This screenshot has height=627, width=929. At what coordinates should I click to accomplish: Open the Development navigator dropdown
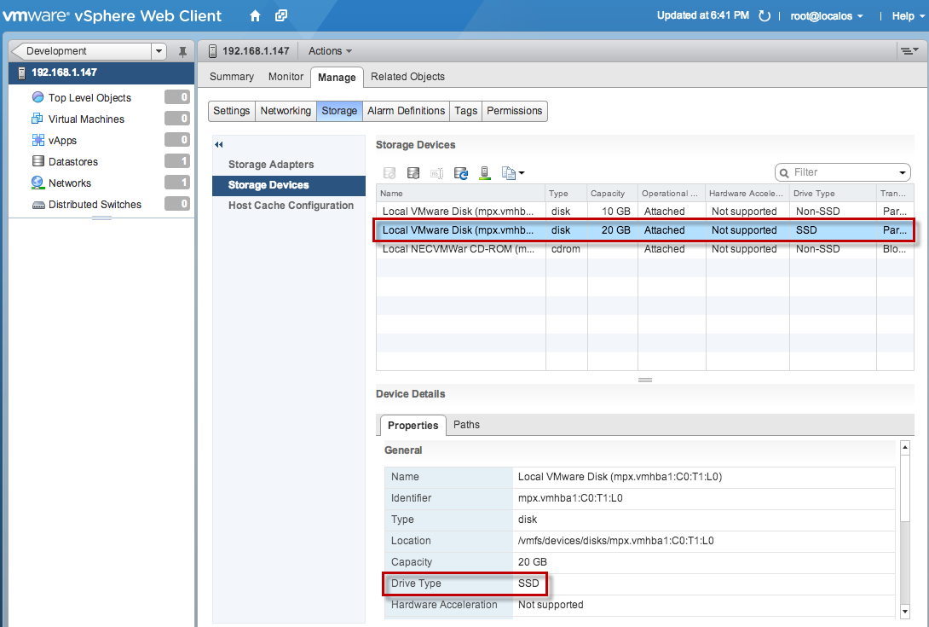[x=159, y=51]
